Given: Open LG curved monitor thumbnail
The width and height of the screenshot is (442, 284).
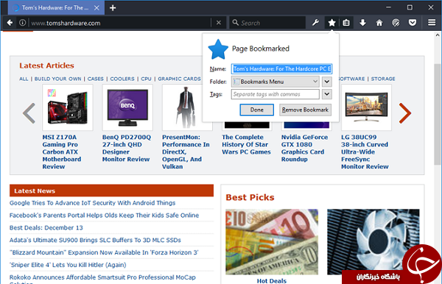Looking at the screenshot, I should (366, 107).
